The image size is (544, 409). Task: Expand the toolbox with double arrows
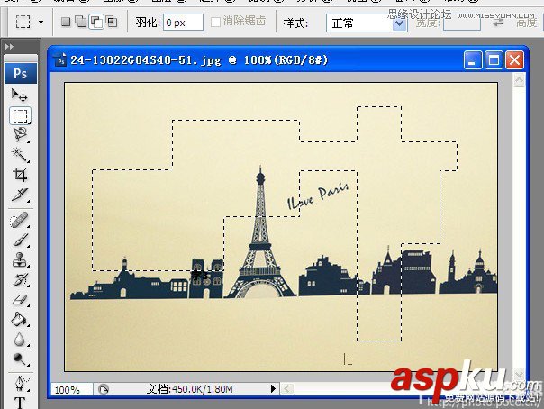(9, 47)
